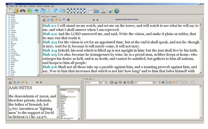
Task: Open the Commentary menu
Action: click(32, 6)
